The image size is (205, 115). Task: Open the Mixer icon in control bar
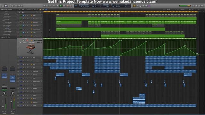click(19, 6)
